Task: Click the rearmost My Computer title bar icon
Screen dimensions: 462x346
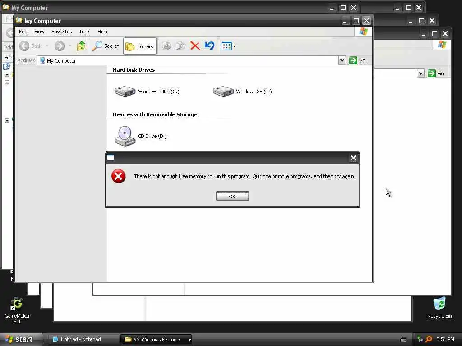Action: click(6, 7)
